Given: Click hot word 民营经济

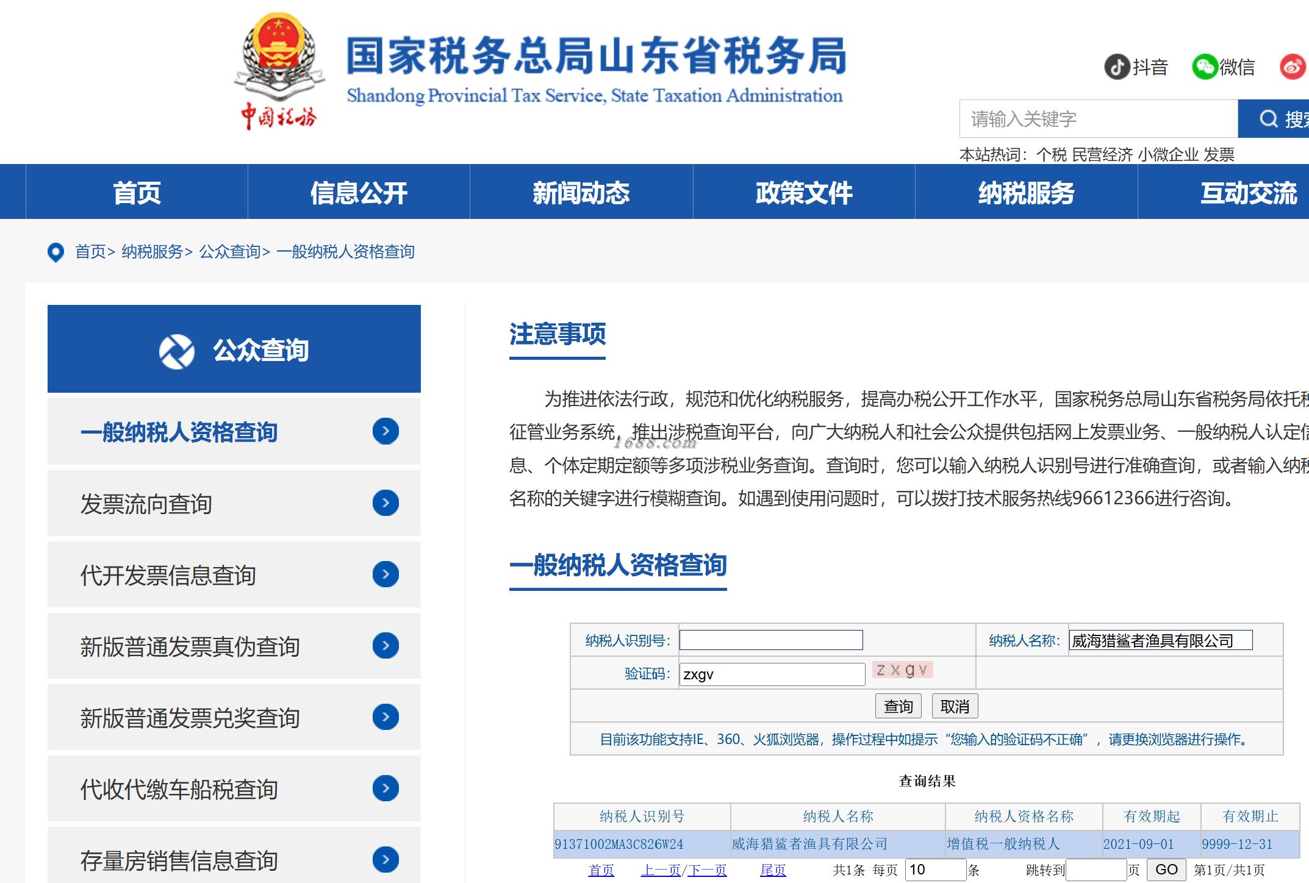Looking at the screenshot, I should pos(1102,155).
